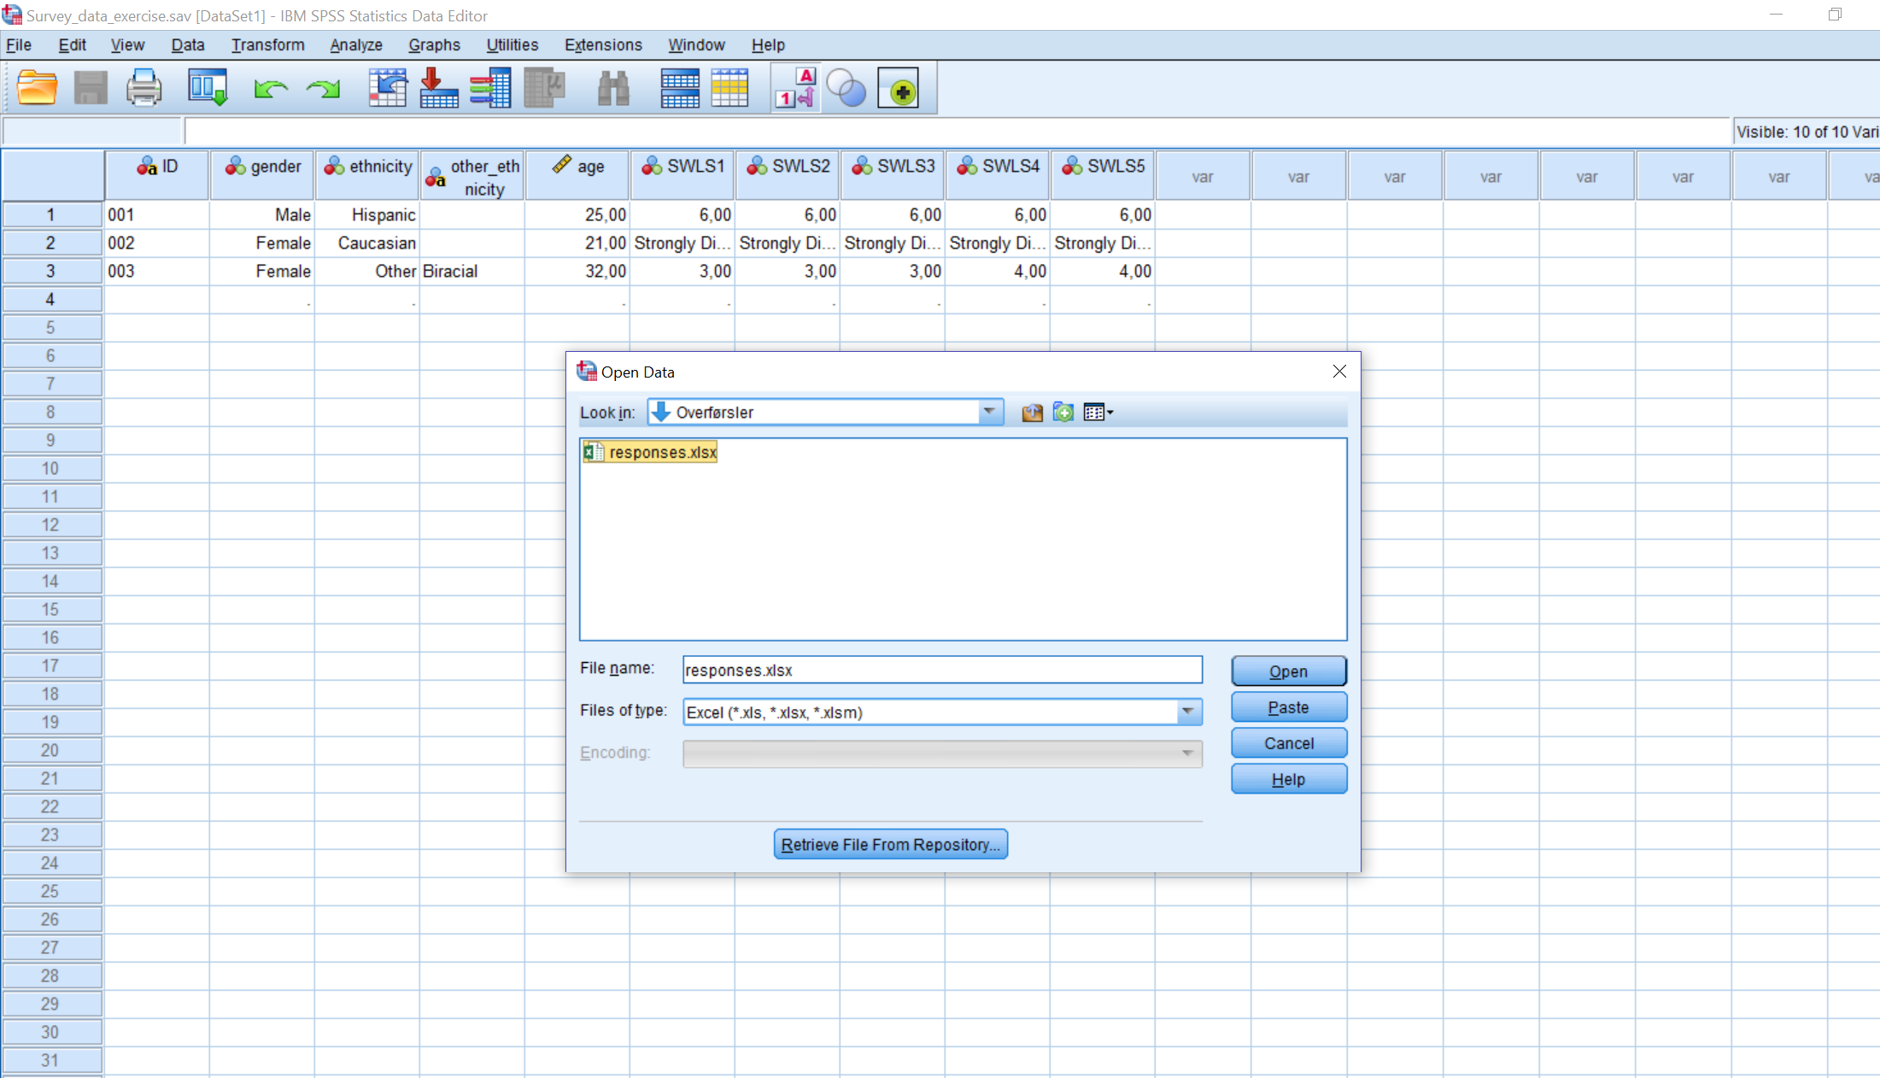Click the green Undo arrow
The width and height of the screenshot is (1880, 1078).
point(271,88)
